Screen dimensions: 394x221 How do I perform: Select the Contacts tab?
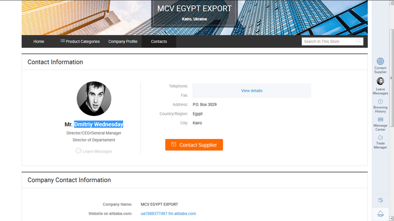tap(159, 42)
